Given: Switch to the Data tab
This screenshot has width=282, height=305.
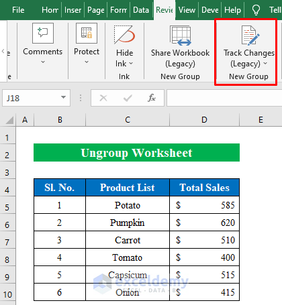Looking at the screenshot, I should (x=141, y=10).
